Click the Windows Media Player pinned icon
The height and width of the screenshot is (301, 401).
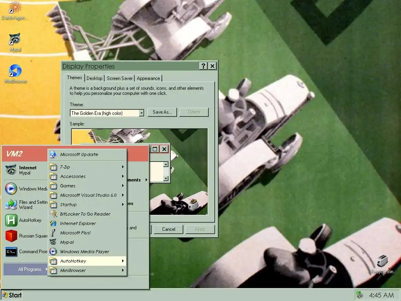11,189
